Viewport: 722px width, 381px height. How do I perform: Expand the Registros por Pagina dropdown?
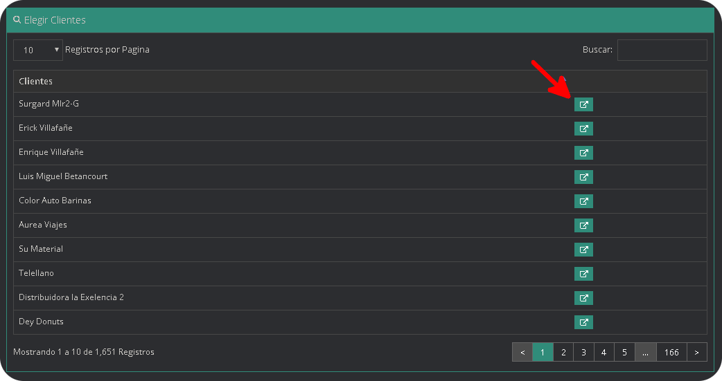pos(38,50)
